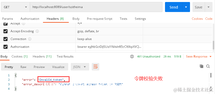Open the JSON format dropdown
The image size is (215, 94).
(80, 67)
